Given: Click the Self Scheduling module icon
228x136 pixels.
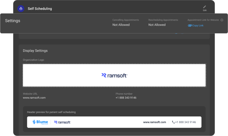Looking at the screenshot, I should (21, 9).
